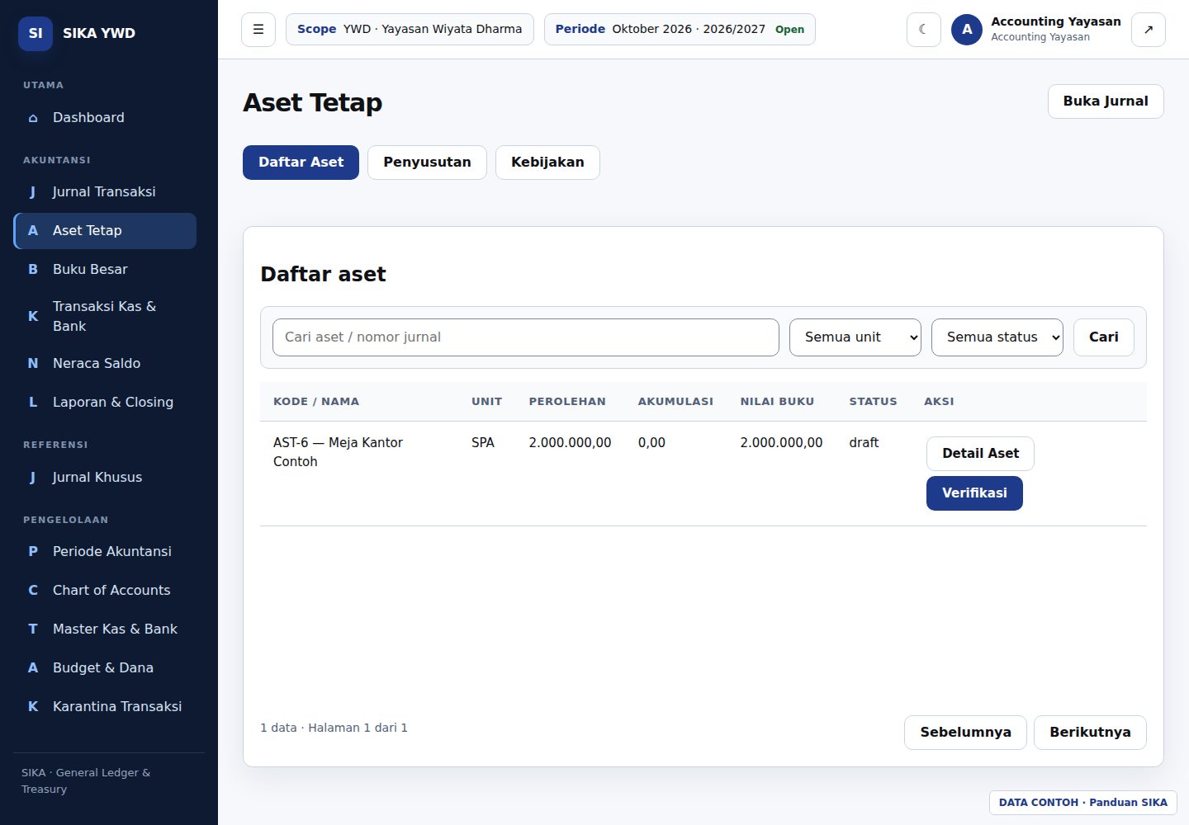Viewport: 1189px width, 825px height.
Task: Expand the Semua status dropdown
Action: 997,337
